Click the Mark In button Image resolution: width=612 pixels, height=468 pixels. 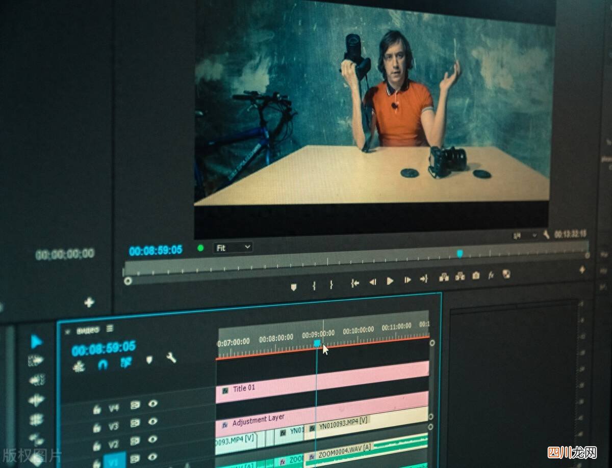click(314, 286)
